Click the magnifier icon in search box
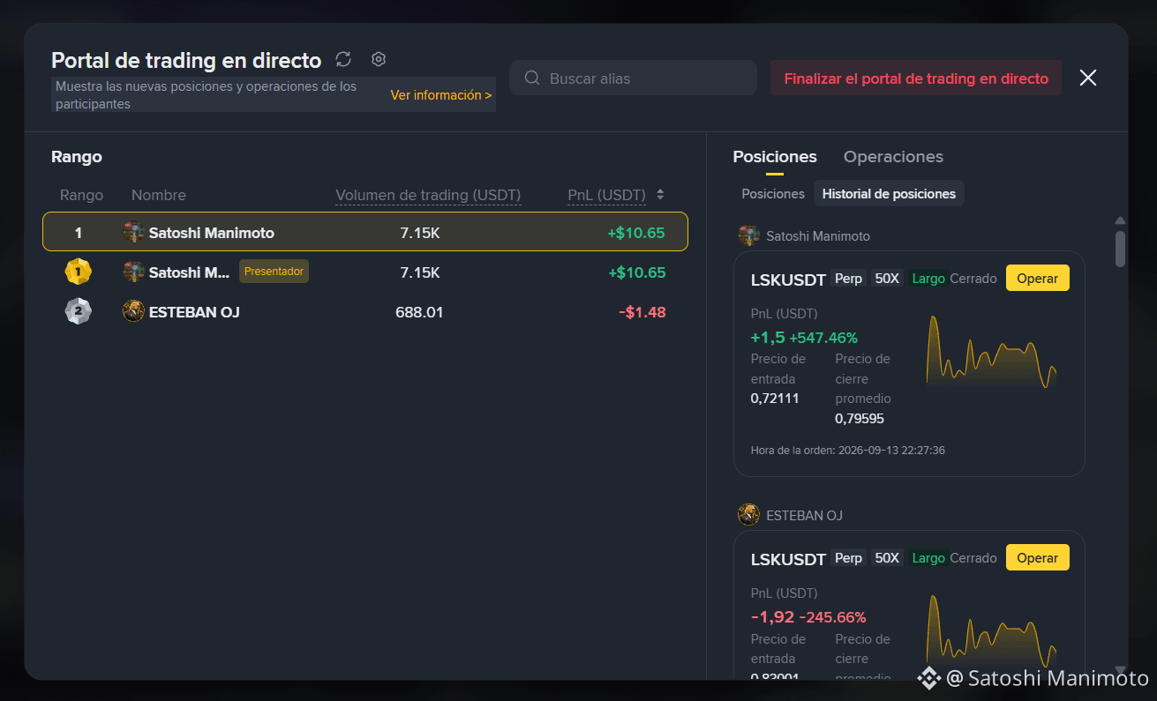1157x701 pixels. [532, 78]
